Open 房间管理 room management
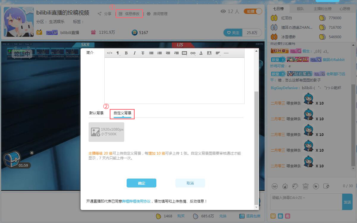This screenshot has width=357, height=223. point(157,14)
